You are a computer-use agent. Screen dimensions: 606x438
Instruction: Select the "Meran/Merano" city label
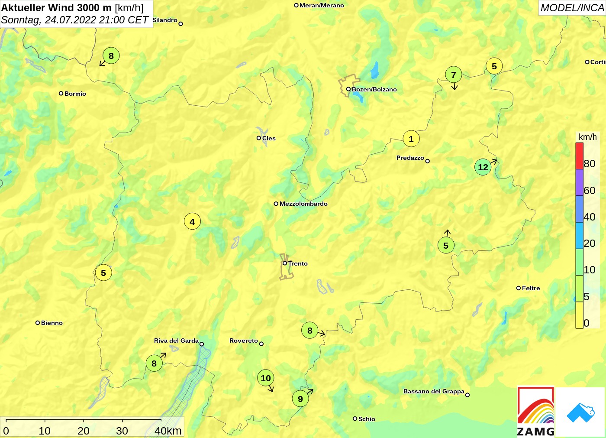[322, 5]
